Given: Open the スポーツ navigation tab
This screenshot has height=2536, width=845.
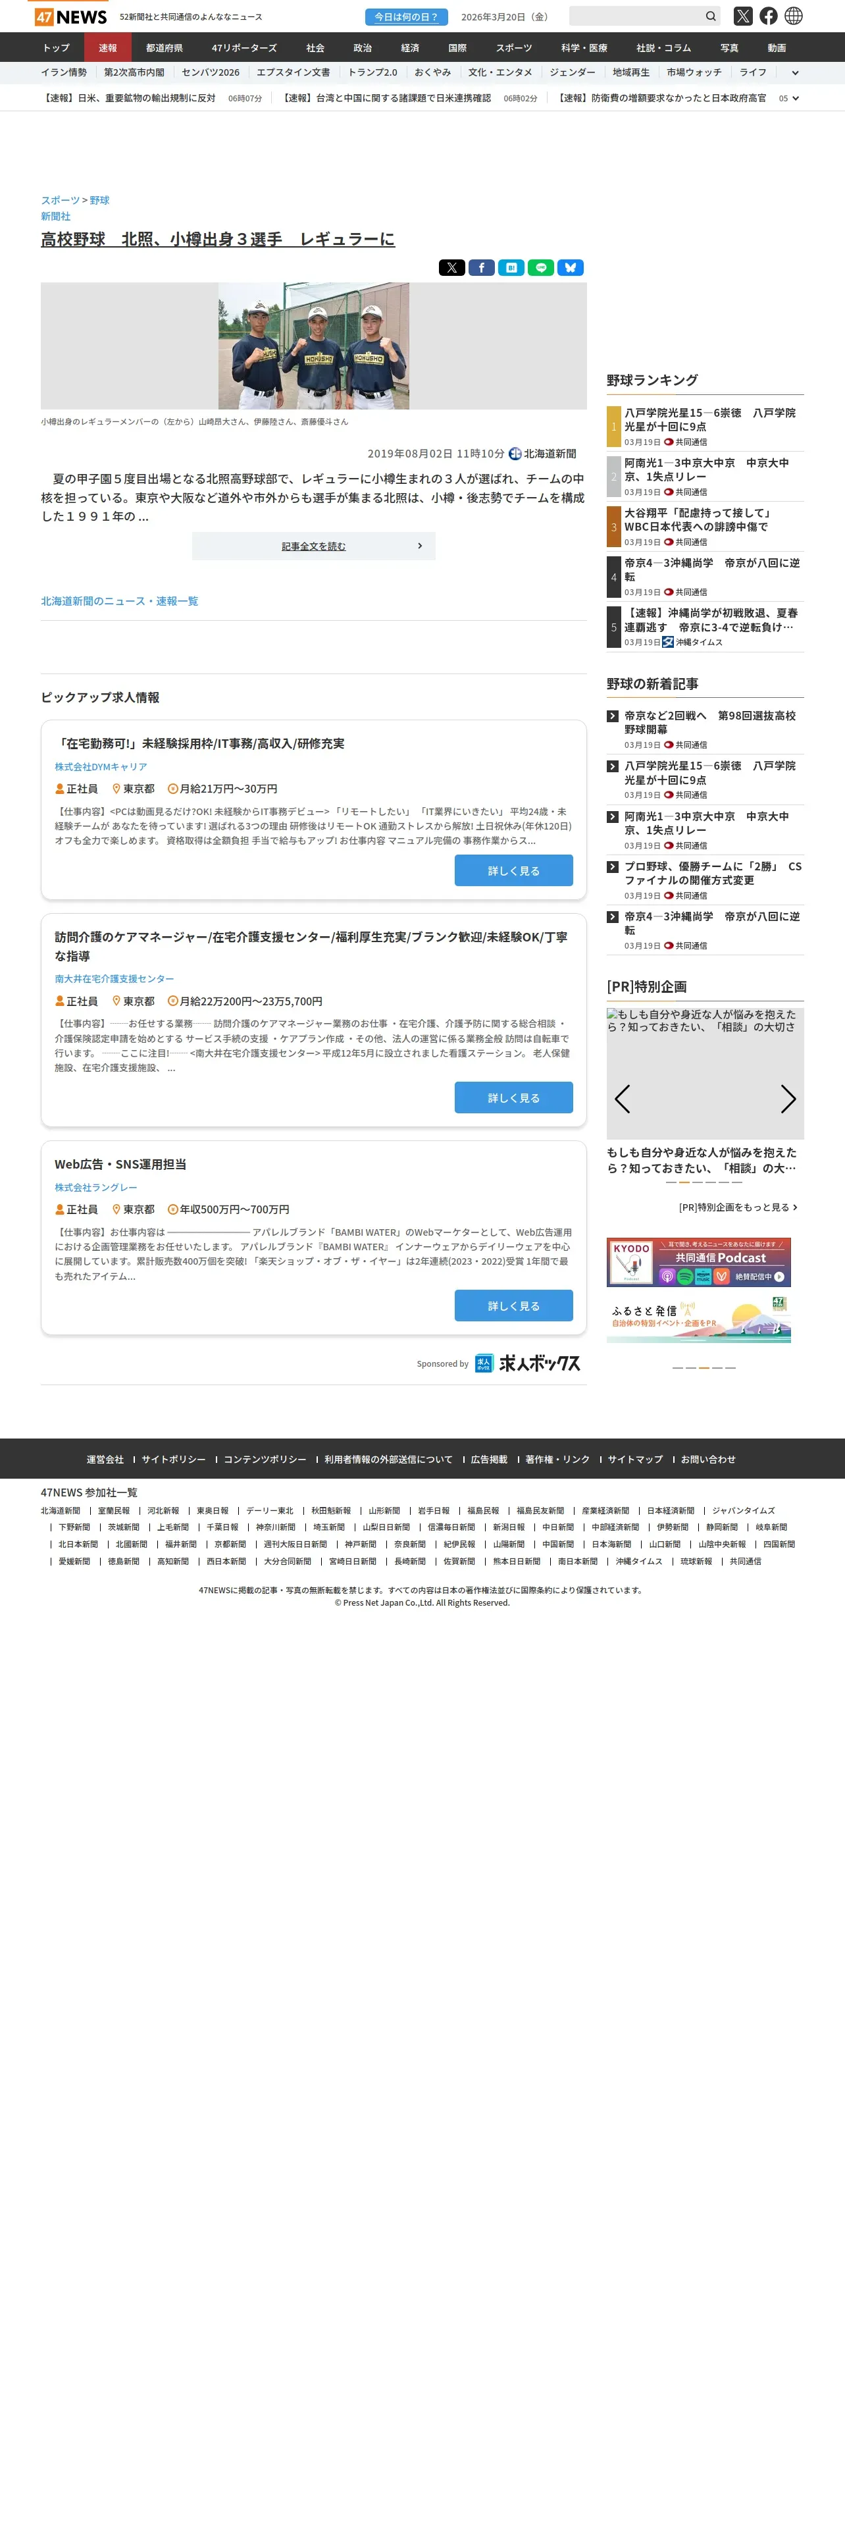Looking at the screenshot, I should click(x=513, y=47).
